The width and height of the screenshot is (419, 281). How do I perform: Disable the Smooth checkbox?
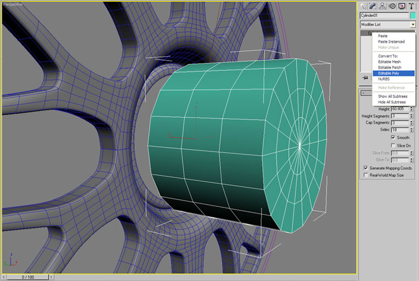[x=393, y=138]
